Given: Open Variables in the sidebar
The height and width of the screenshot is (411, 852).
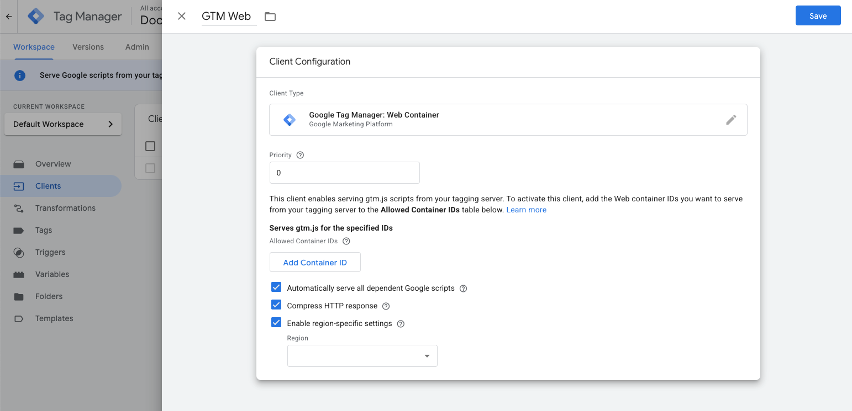Looking at the screenshot, I should (x=52, y=274).
